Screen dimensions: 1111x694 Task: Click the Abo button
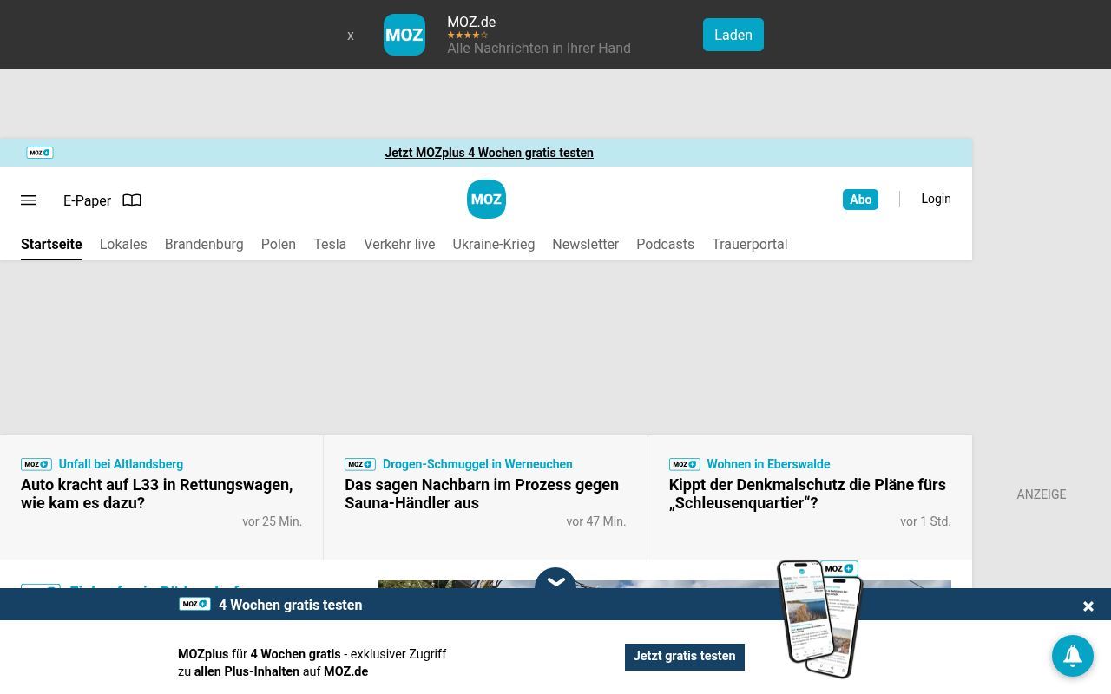coord(860,200)
